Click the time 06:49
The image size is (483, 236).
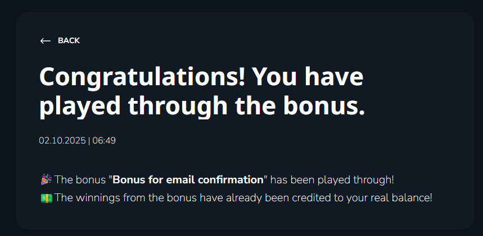coord(104,140)
